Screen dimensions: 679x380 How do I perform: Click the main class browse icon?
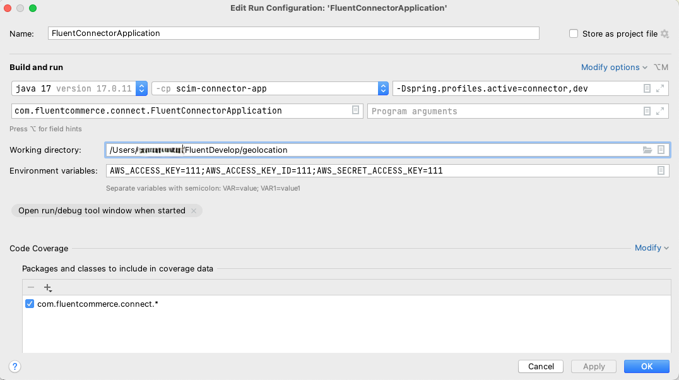click(356, 110)
